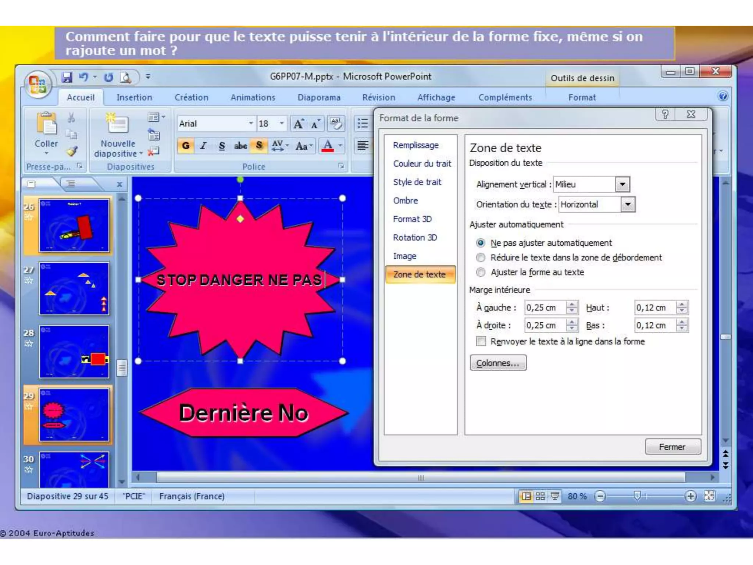
Task: Start slideshow view from status bar
Action: coord(555,496)
